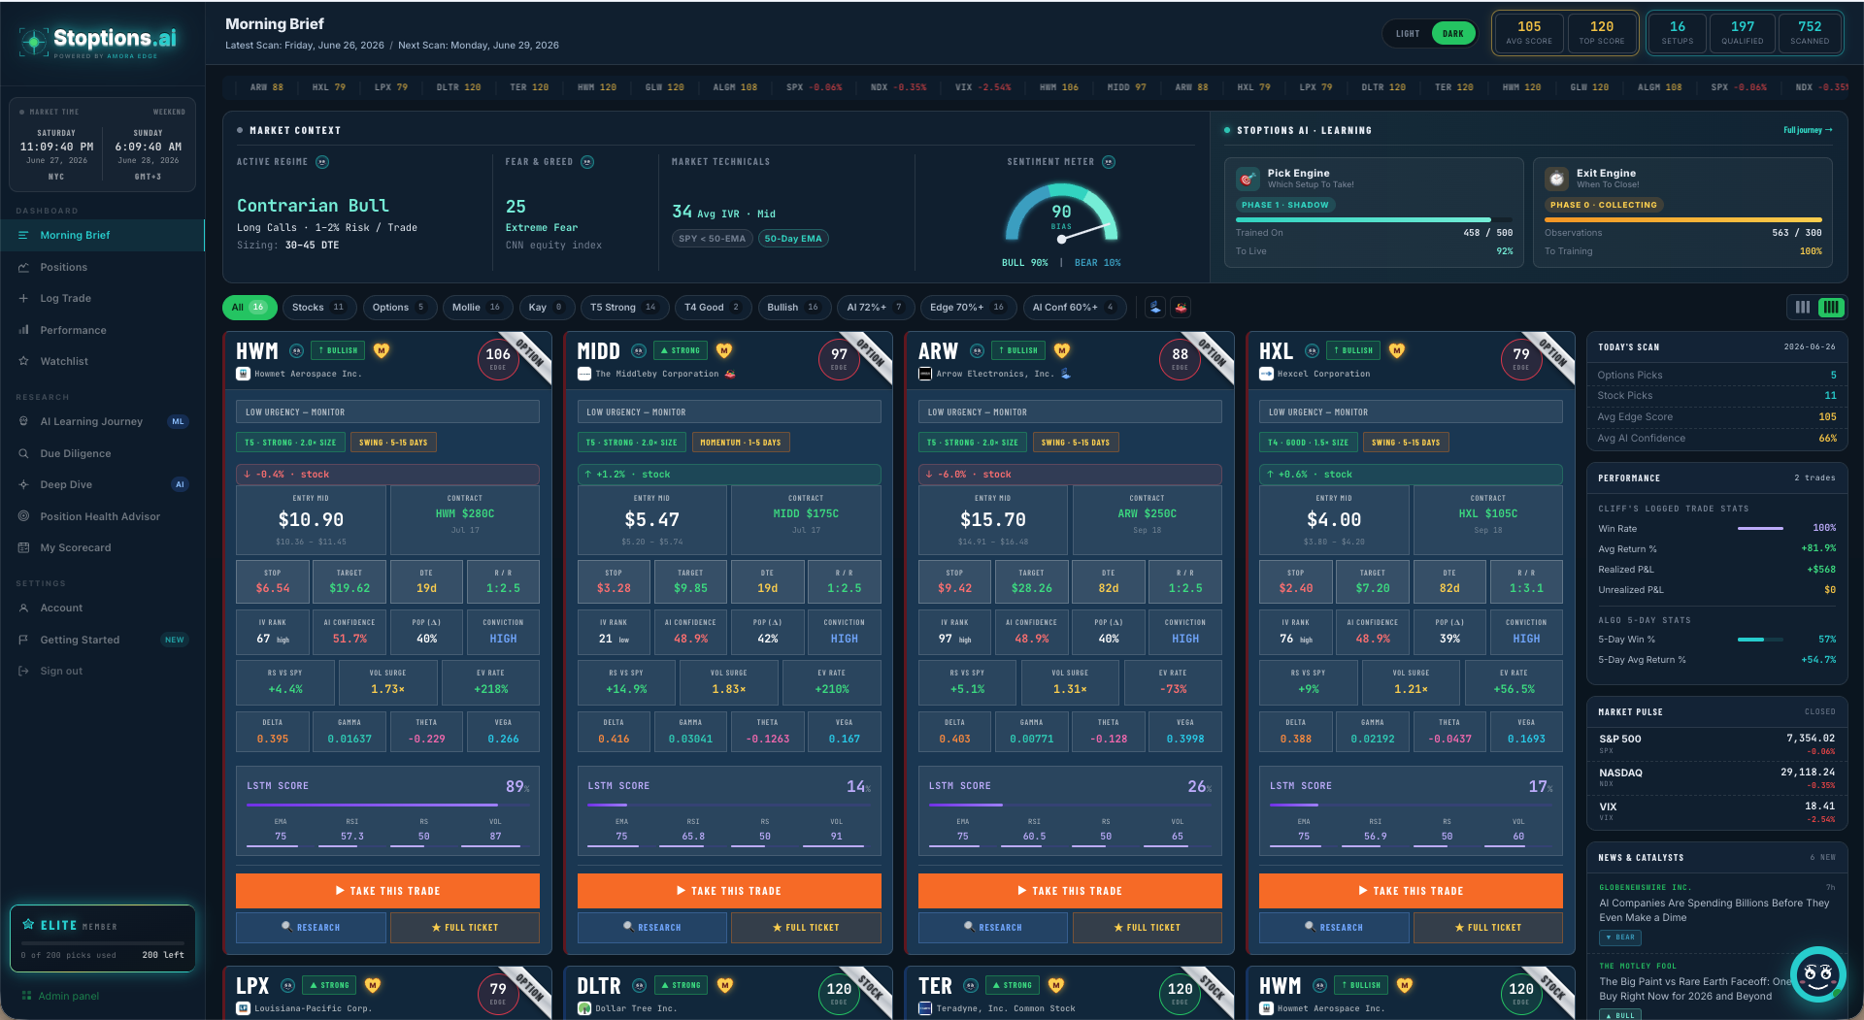Screen dimensions: 1864x1020
Task: Expand the Full journey link arrow
Action: [x=1808, y=130]
